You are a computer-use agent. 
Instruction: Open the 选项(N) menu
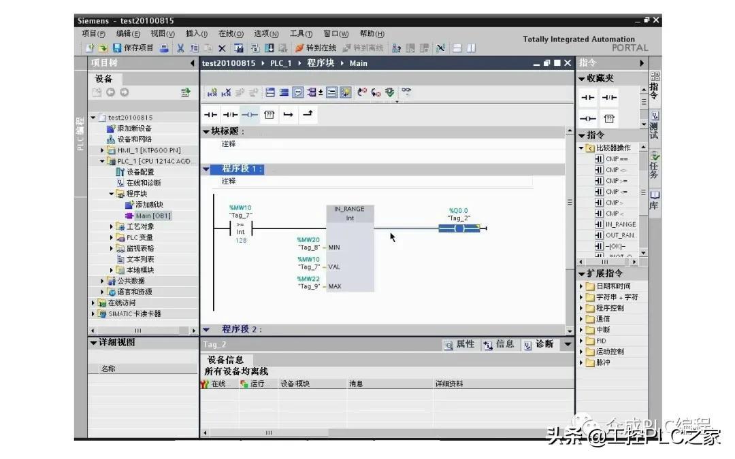point(266,34)
